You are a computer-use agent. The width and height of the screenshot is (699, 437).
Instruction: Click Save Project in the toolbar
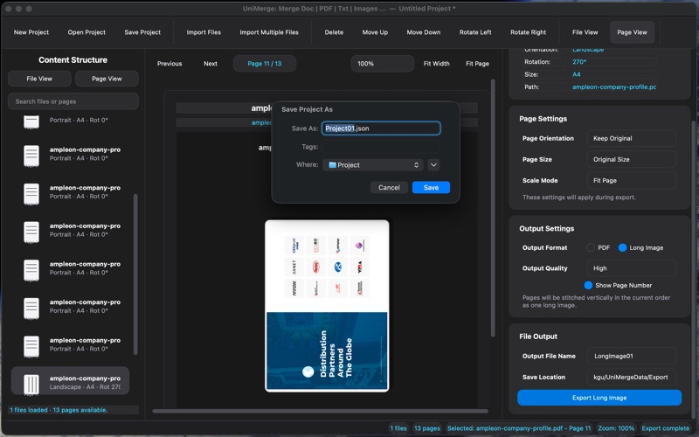tap(142, 32)
